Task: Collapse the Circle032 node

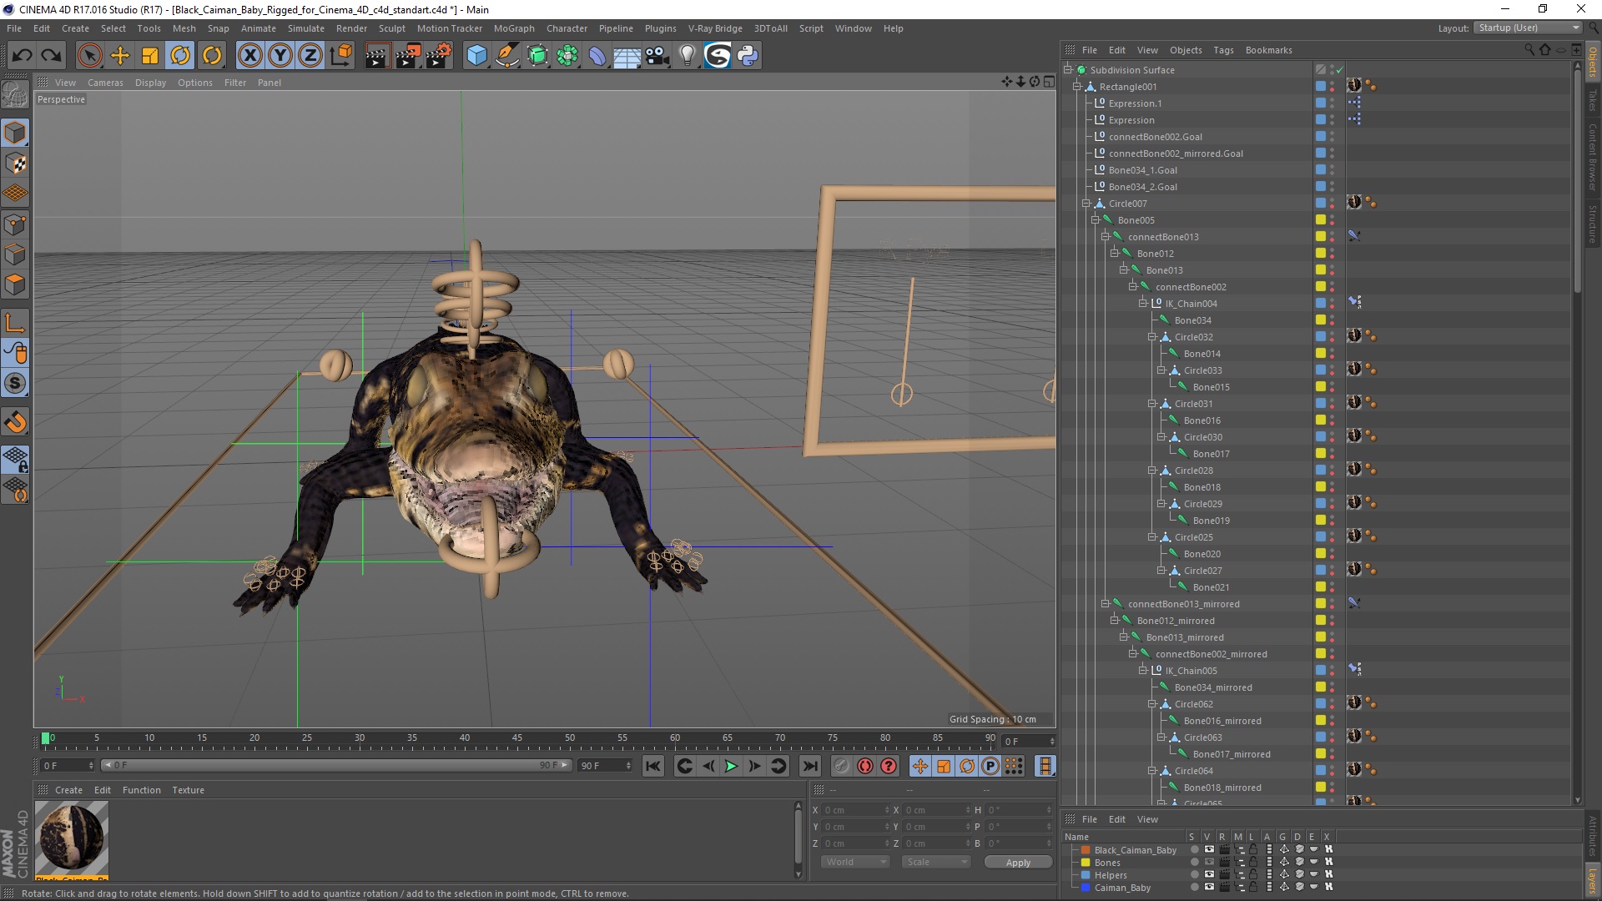Action: click(x=1152, y=337)
